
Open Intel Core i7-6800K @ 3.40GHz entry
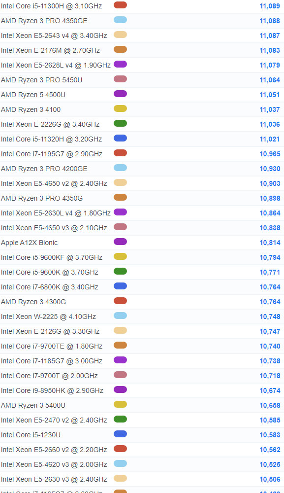(50, 287)
